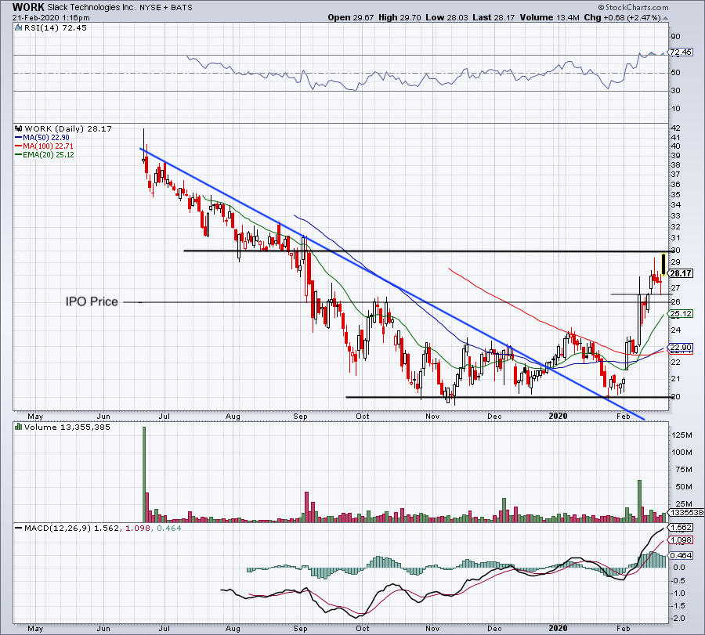Click the Nov label on bottom MACD axis
The image size is (705, 635).
[x=432, y=628]
